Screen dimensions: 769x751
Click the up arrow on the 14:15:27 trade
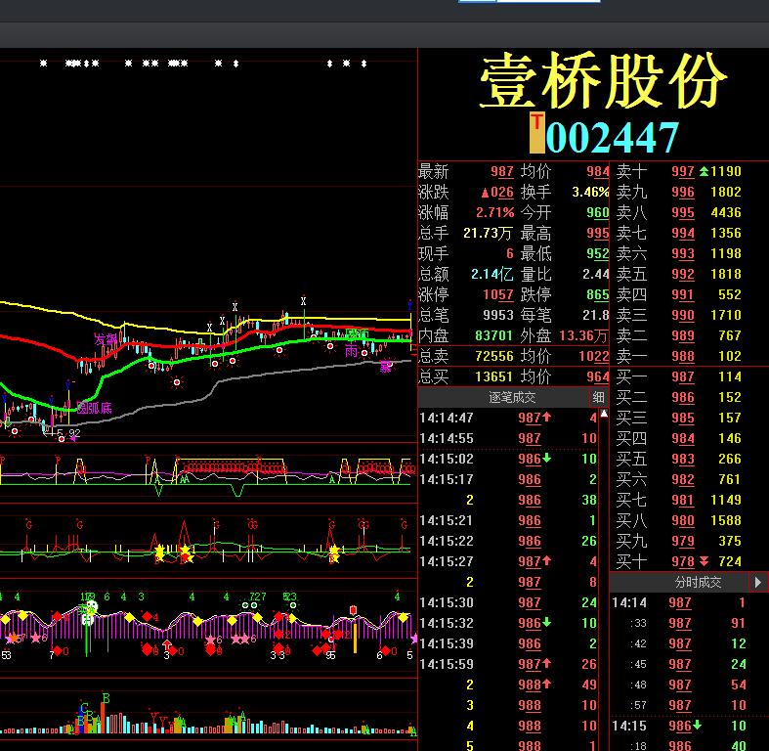[547, 560]
